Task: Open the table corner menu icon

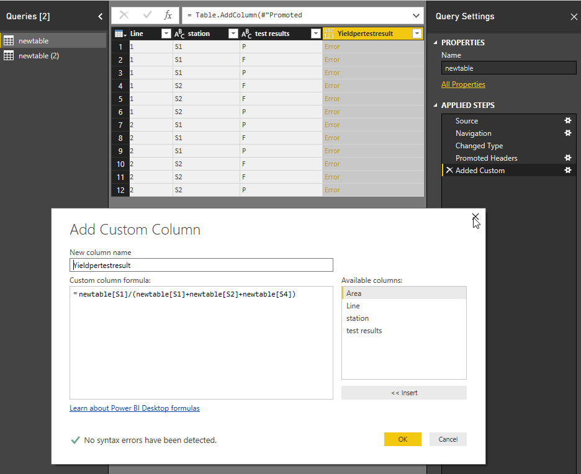Action: (120, 34)
